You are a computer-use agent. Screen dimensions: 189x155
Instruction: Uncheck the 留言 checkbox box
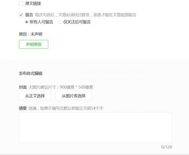(x=21, y=15)
